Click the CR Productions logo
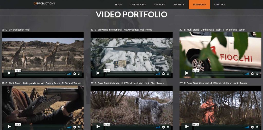Image resolution: width=263 pixels, height=130 pixels. point(44,4)
